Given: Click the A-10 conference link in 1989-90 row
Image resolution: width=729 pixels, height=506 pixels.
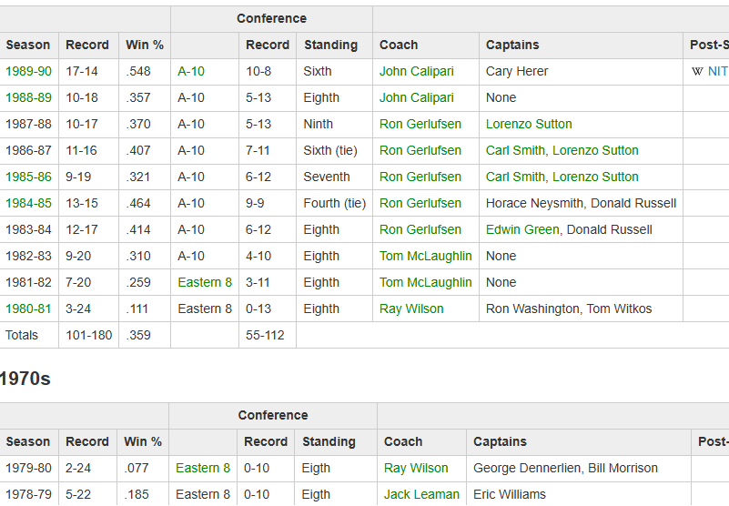Looking at the screenshot, I should [191, 71].
